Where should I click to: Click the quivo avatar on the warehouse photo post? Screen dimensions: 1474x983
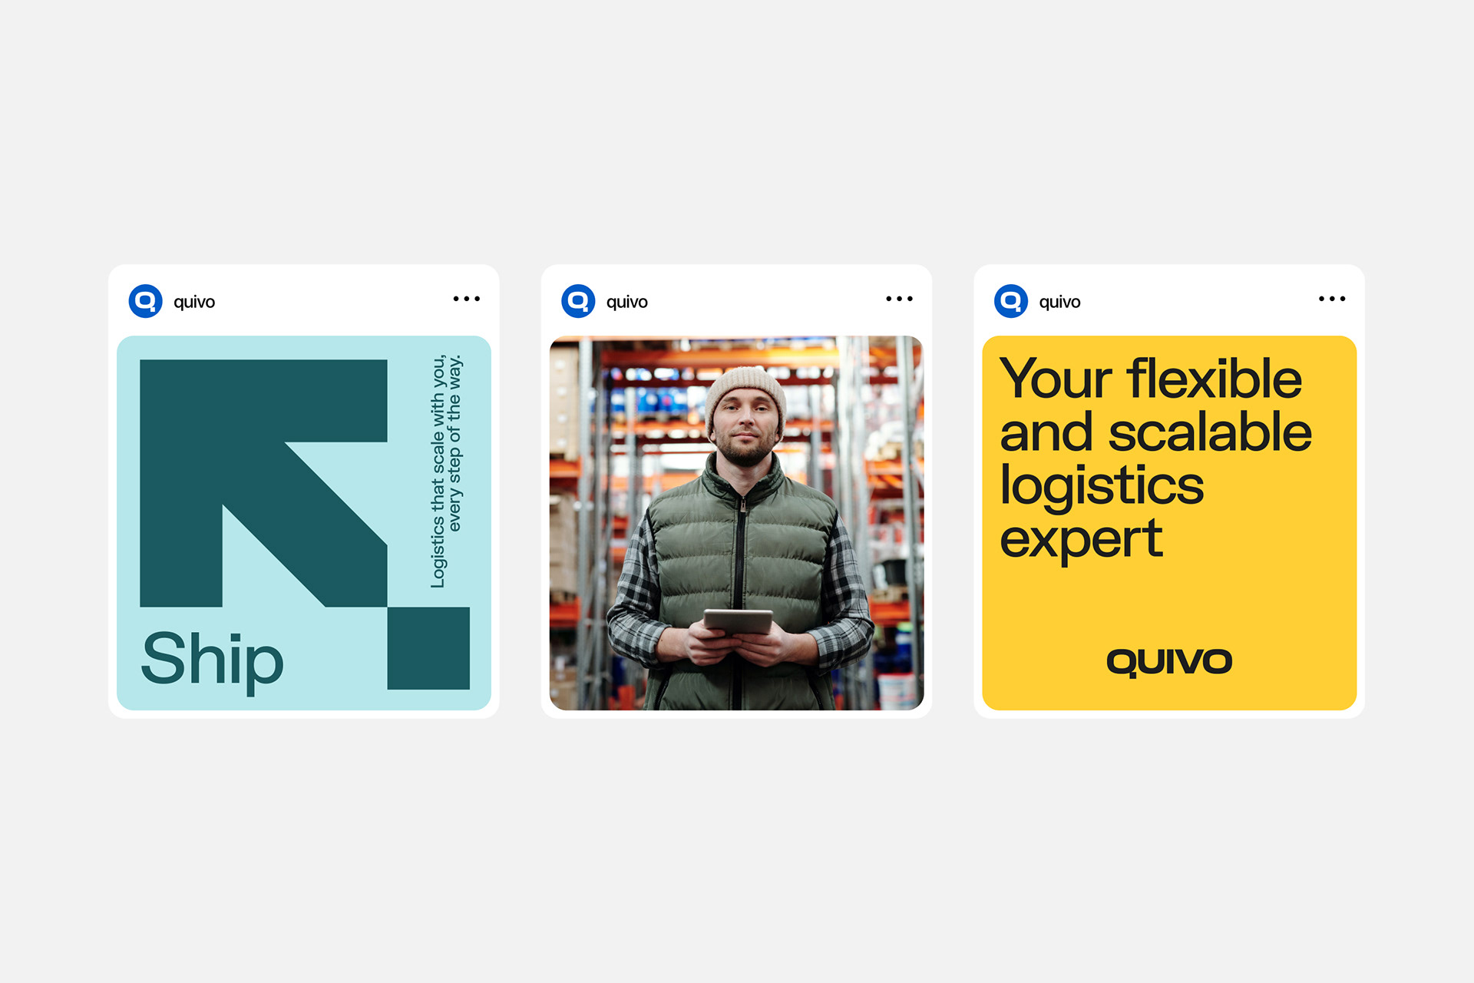coord(578,301)
